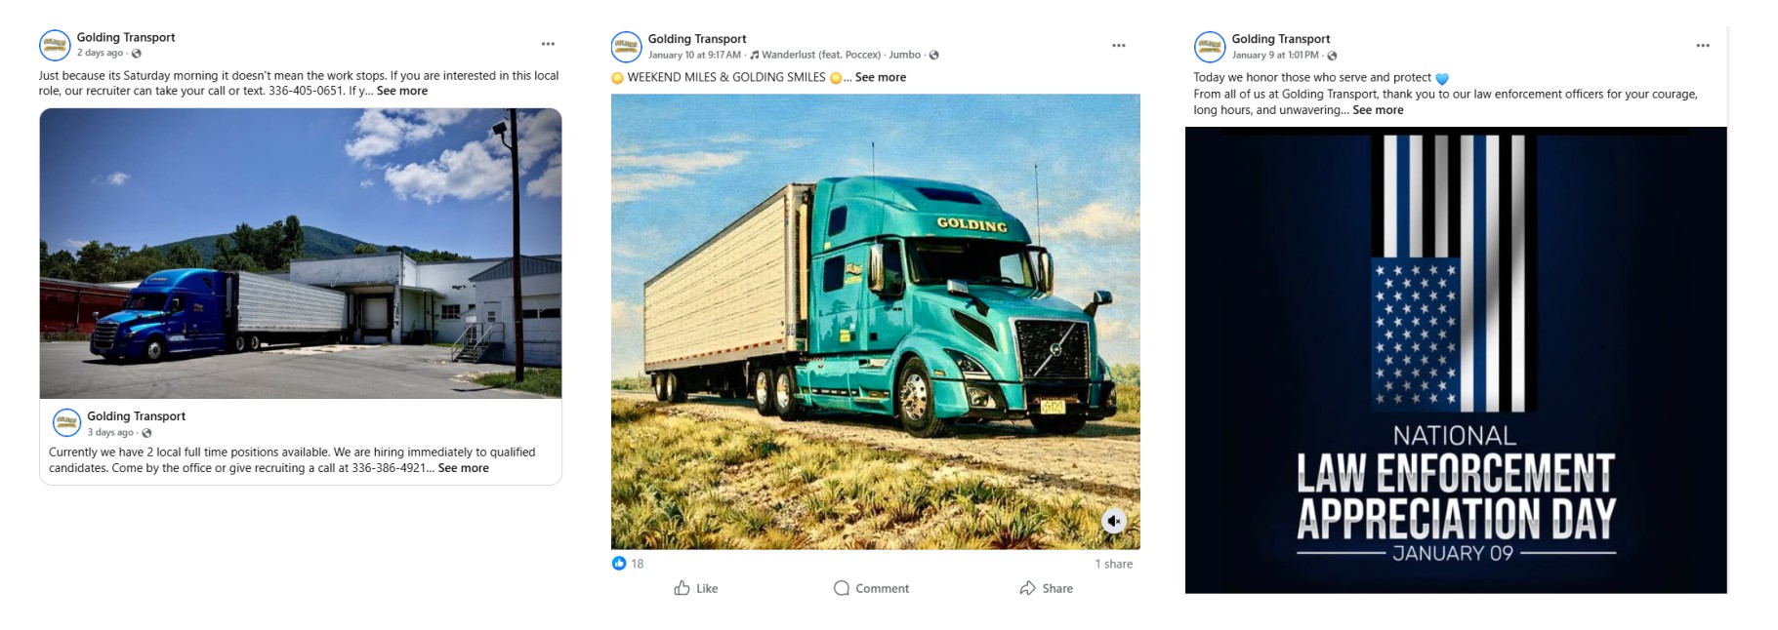Open three-dot menu on Law Enforcement post

pos(1702,46)
